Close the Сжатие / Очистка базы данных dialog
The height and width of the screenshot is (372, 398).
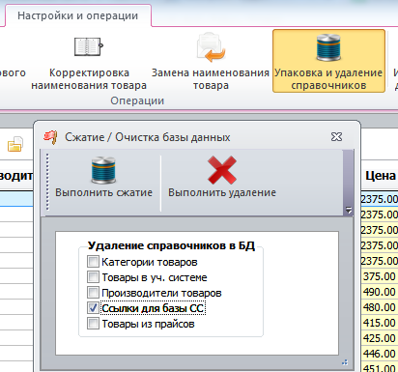pos(336,137)
